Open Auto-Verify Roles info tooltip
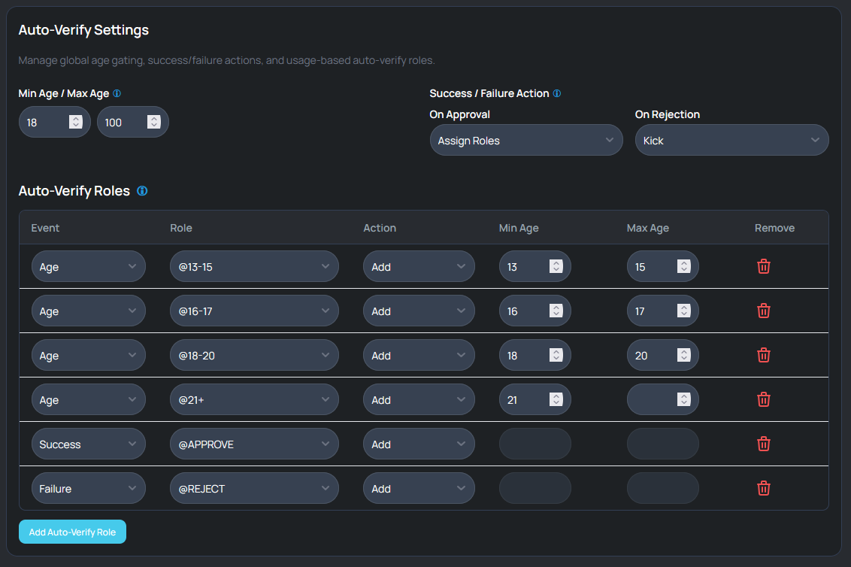Screen dimensions: 851x567 point(142,191)
